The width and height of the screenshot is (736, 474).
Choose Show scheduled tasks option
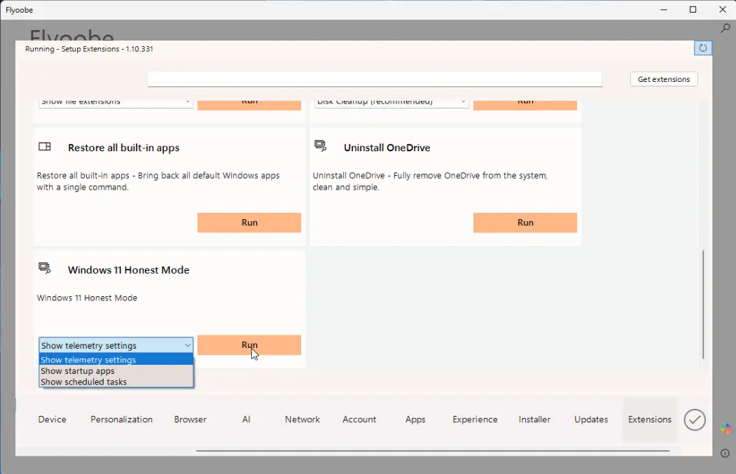[x=116, y=382]
